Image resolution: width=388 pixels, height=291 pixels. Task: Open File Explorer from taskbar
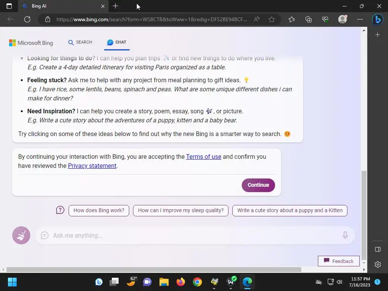[164, 282]
